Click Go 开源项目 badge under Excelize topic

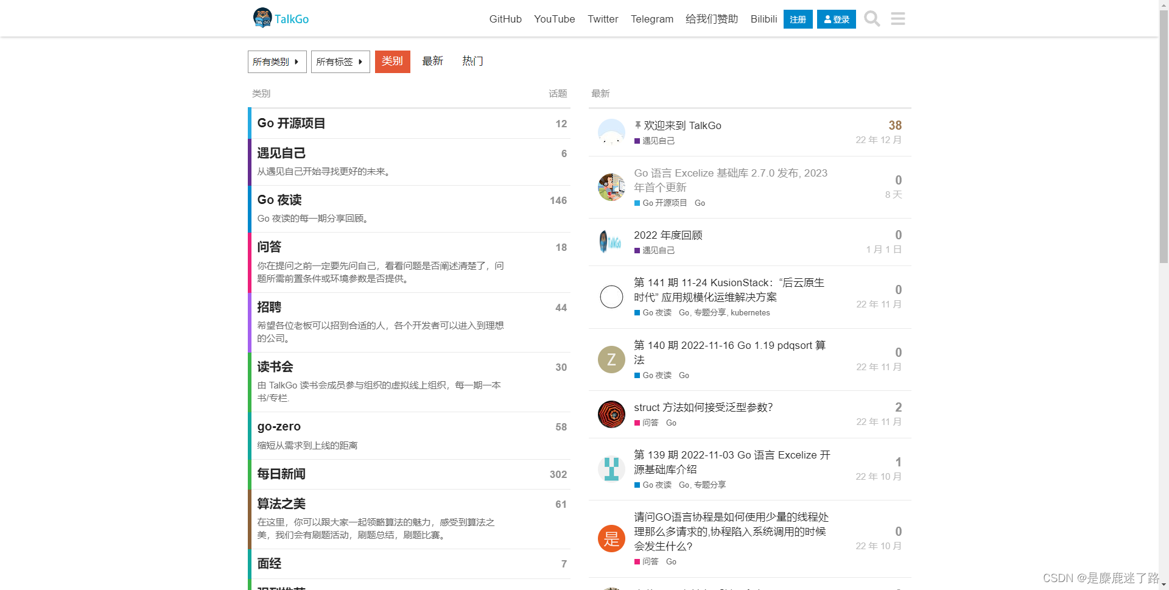pos(661,203)
